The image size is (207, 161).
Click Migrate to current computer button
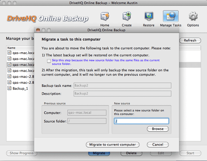113,145
